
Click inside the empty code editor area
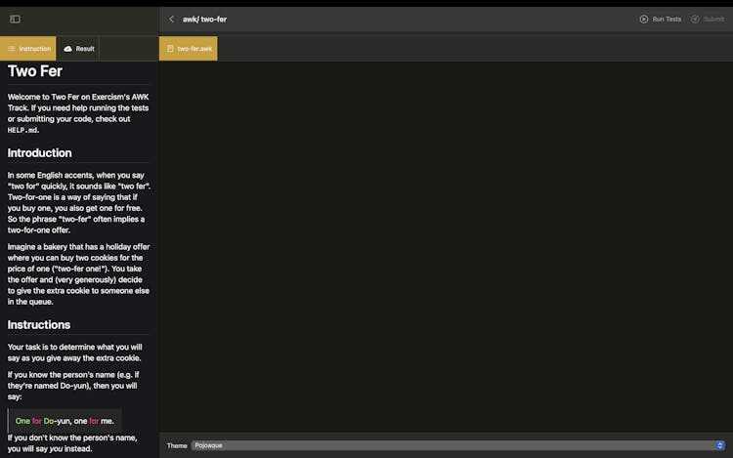pos(446,246)
